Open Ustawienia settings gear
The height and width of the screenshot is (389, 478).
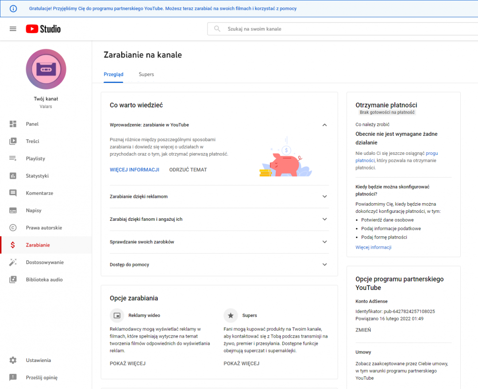pyautogui.click(x=13, y=360)
